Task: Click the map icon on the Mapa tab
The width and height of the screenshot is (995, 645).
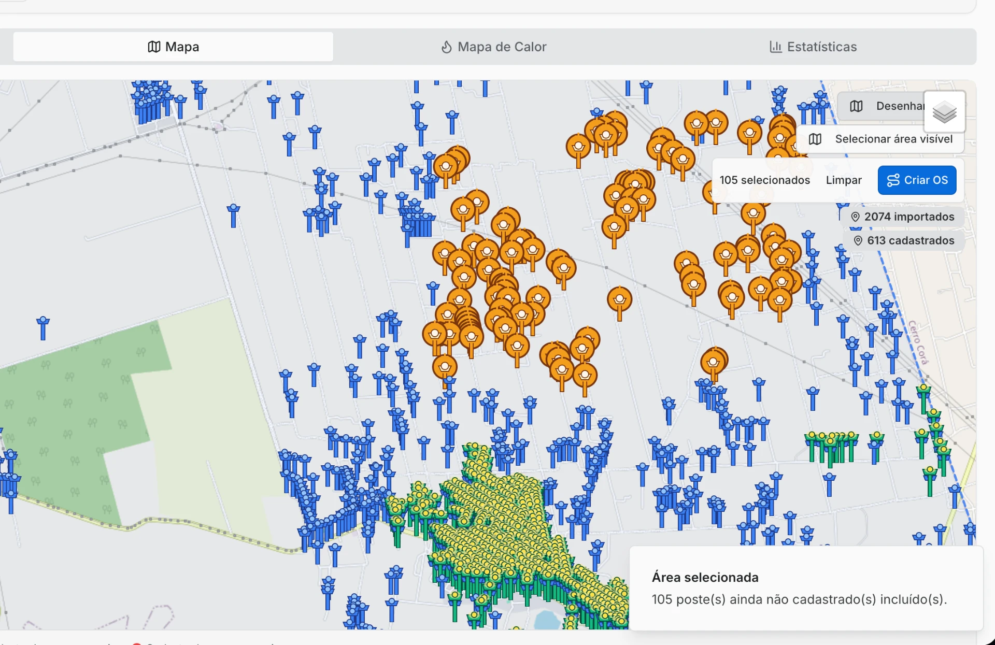Action: tap(154, 47)
